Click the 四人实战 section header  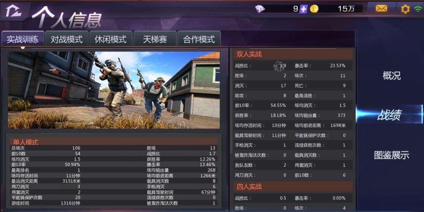click(x=293, y=186)
